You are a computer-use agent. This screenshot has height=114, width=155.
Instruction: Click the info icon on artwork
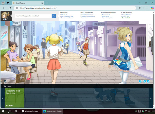(x=140, y=81)
